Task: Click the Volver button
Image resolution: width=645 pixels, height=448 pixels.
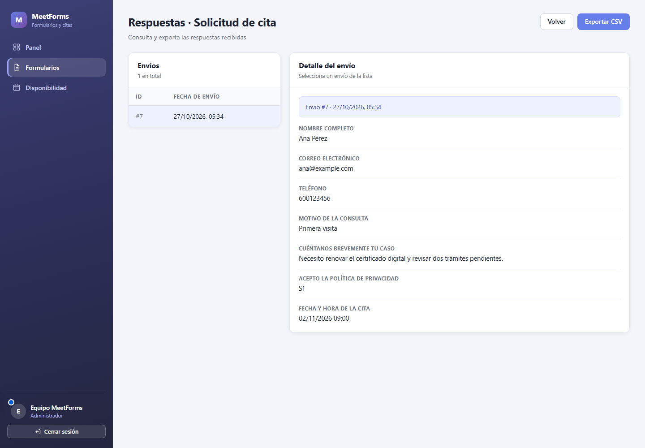Action: (556, 22)
